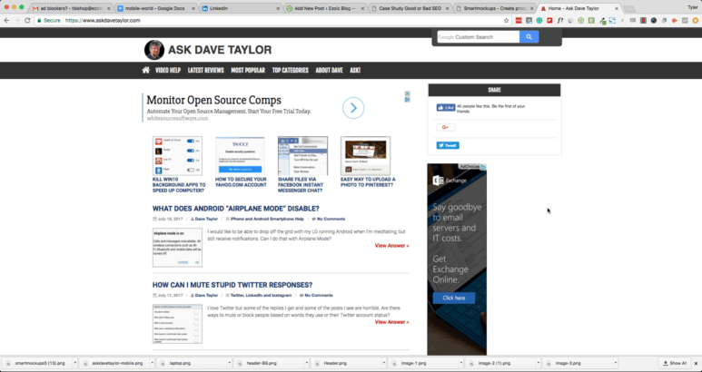Click the browser address bar URL
The width and height of the screenshot is (702, 372).
point(102,21)
